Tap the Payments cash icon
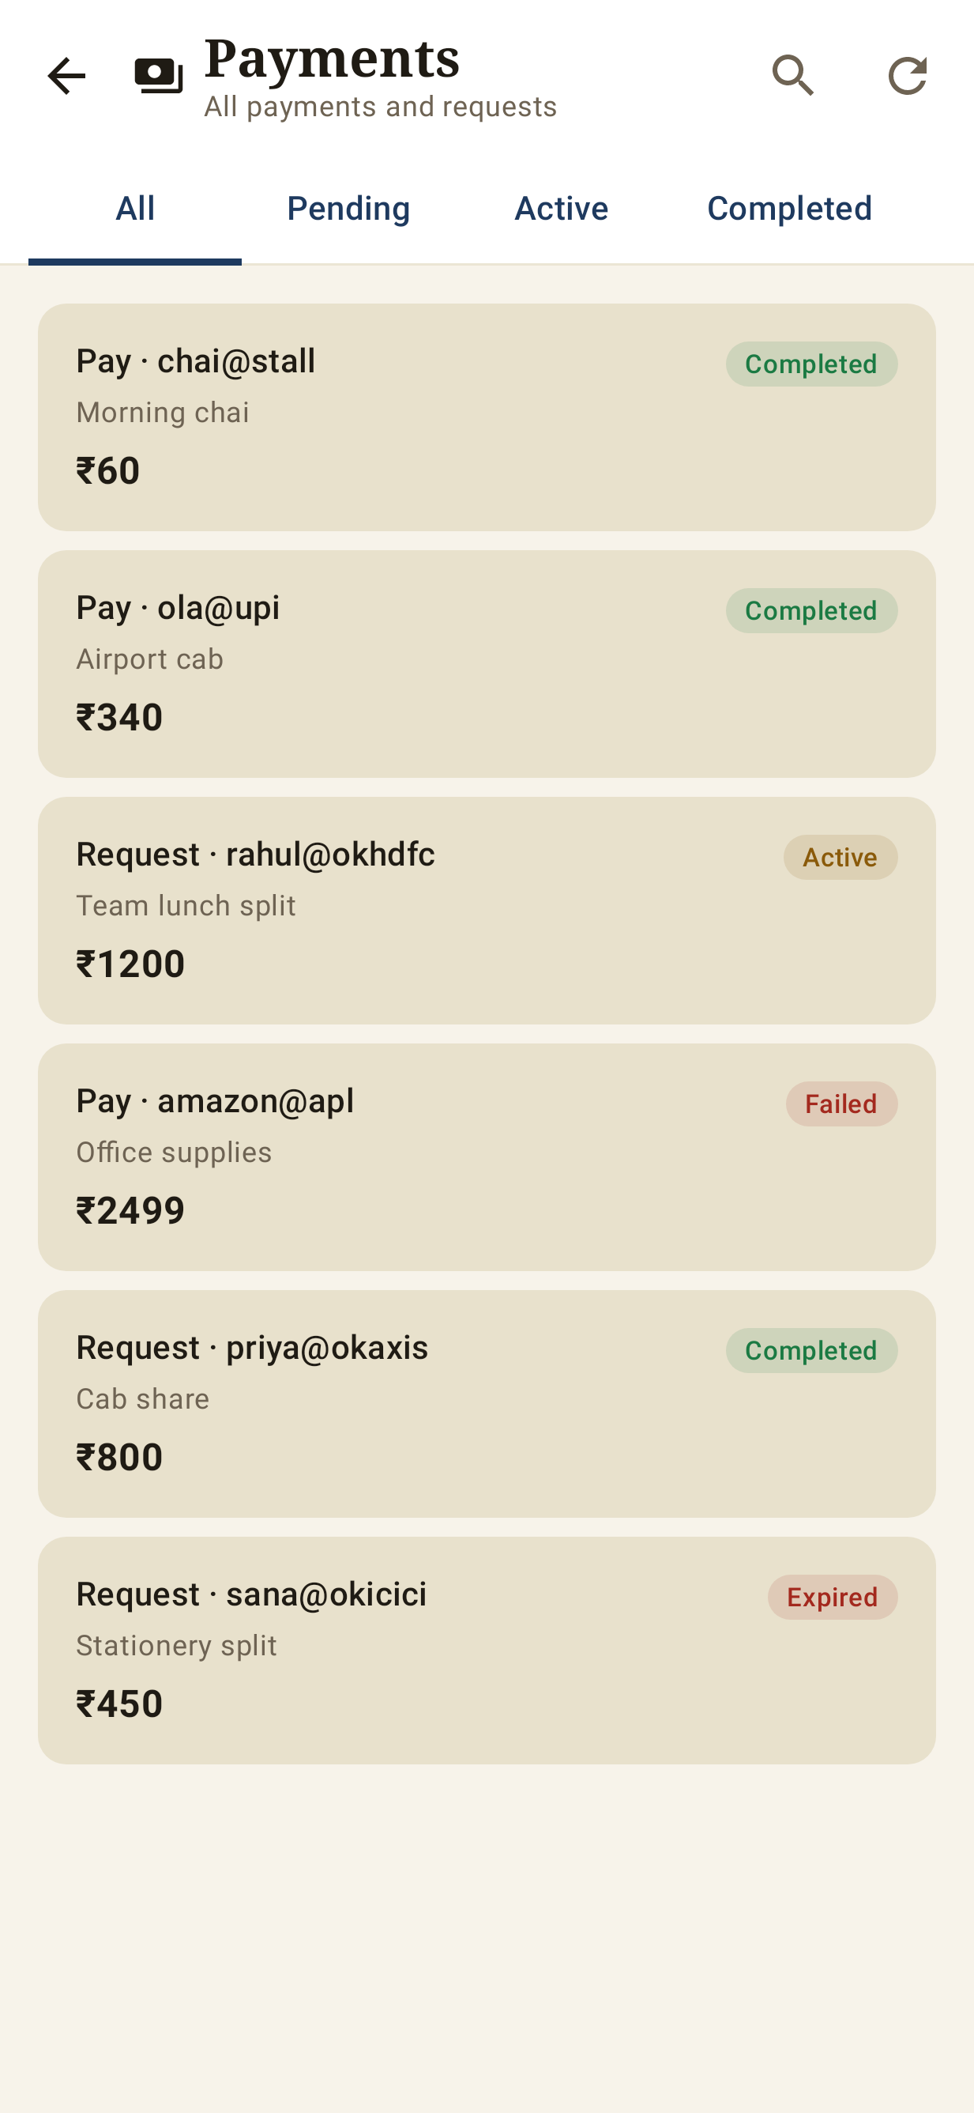The width and height of the screenshot is (974, 2113). [x=159, y=77]
